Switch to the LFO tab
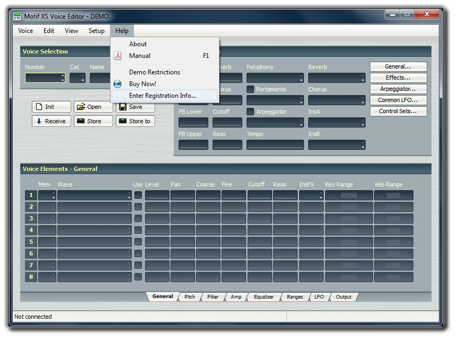The height and width of the screenshot is (340, 457). (319, 297)
